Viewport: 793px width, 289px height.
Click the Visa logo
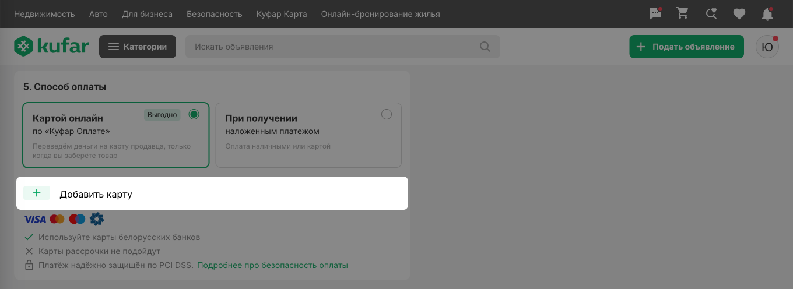point(34,220)
